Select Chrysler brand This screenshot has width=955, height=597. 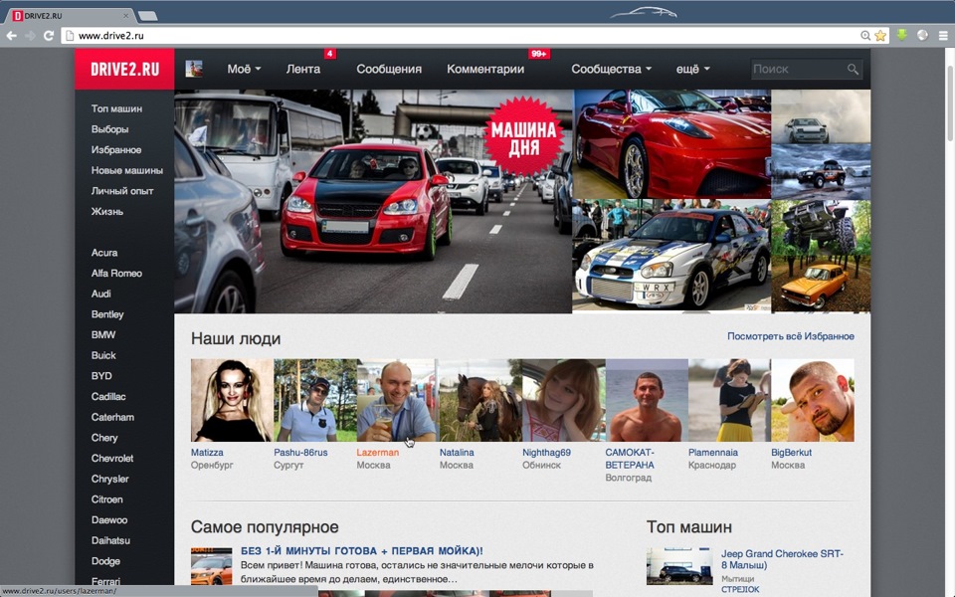[109, 479]
